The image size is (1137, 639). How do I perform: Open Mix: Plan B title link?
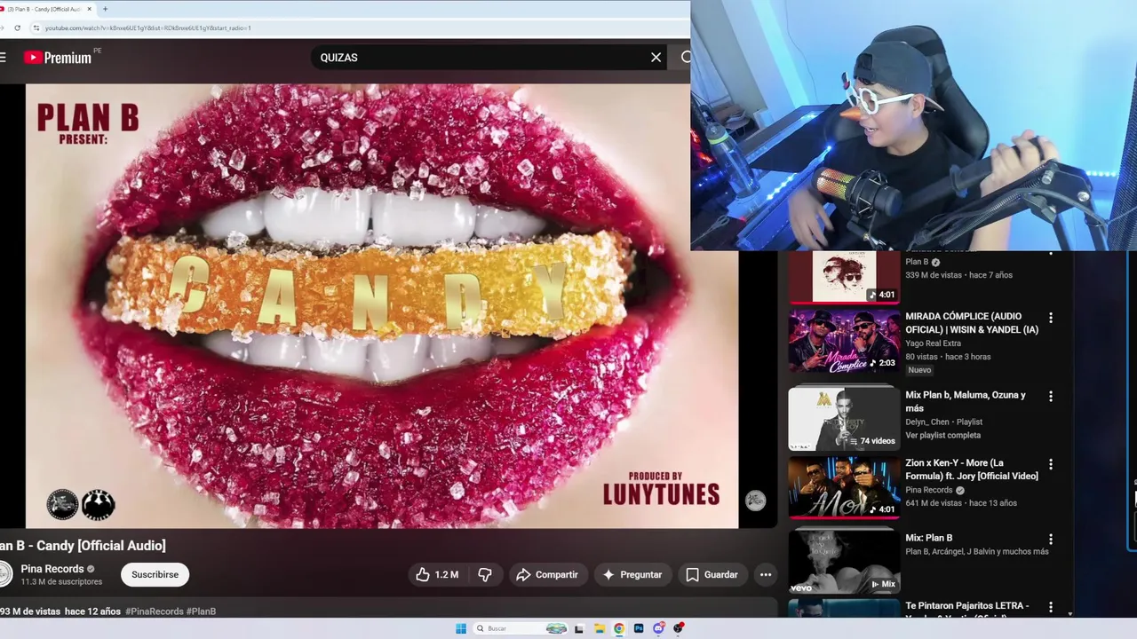(928, 538)
